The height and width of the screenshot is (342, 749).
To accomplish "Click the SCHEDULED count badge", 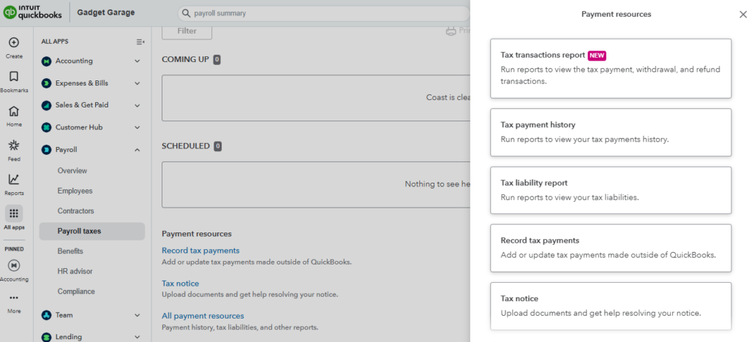I will (x=218, y=146).
